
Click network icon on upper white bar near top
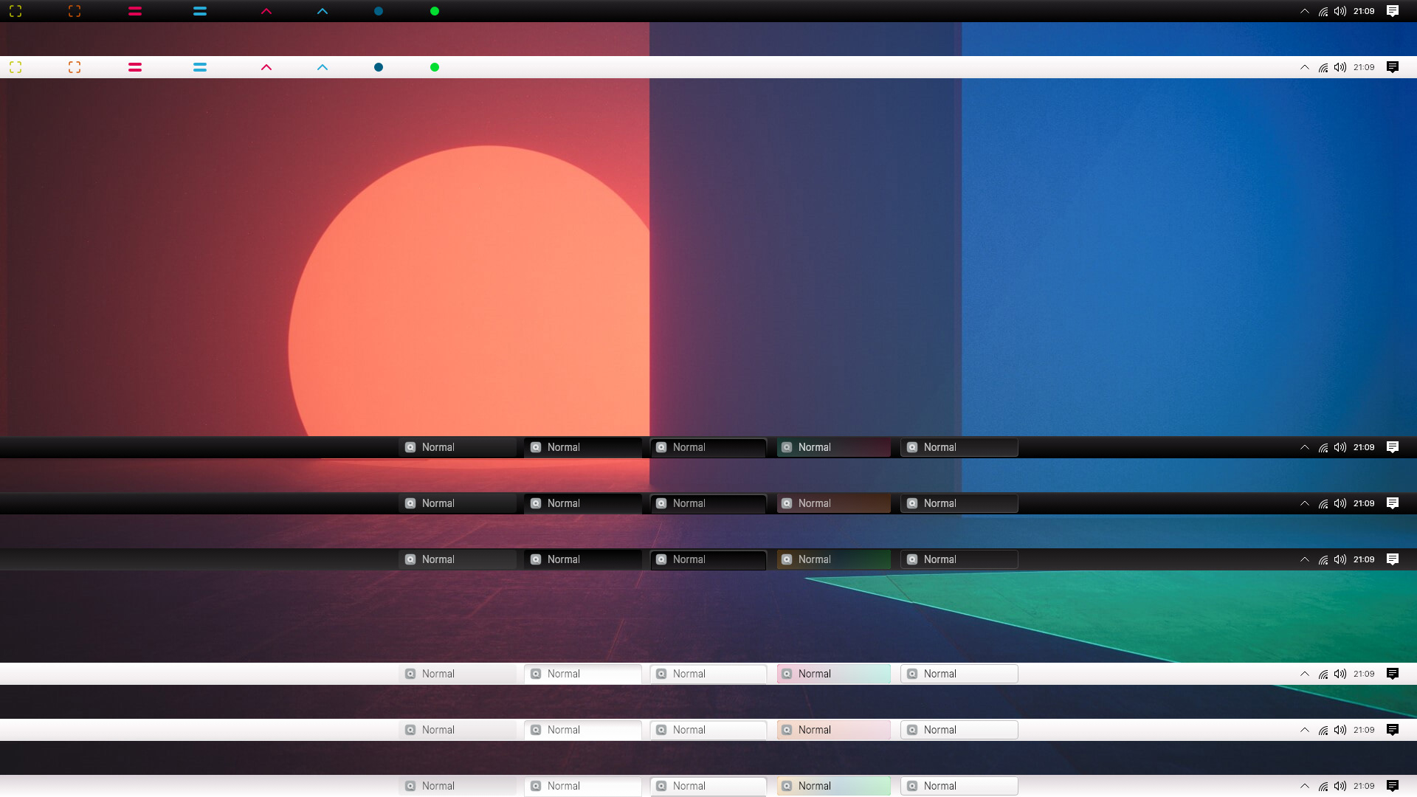click(x=1323, y=67)
